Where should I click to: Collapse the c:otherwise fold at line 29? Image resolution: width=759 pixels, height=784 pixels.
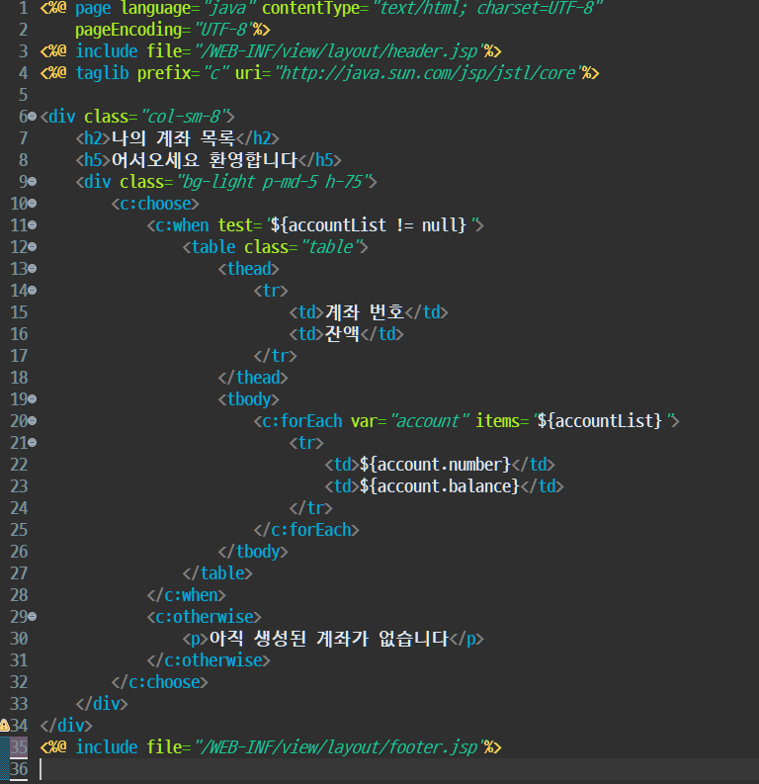33,617
